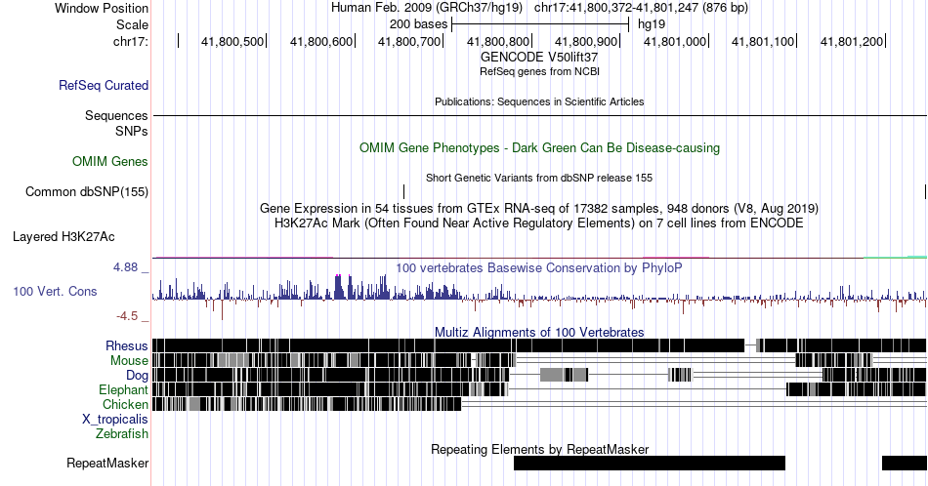Click Short Genetic Variants from dbSNP title
This screenshot has height=486, width=928.
[x=539, y=178]
